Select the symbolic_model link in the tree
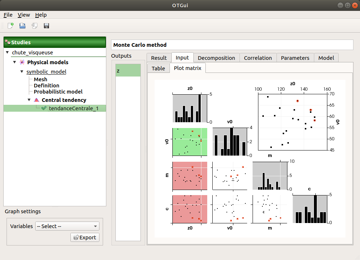Viewport: 360px width, 260px height. [x=46, y=71]
